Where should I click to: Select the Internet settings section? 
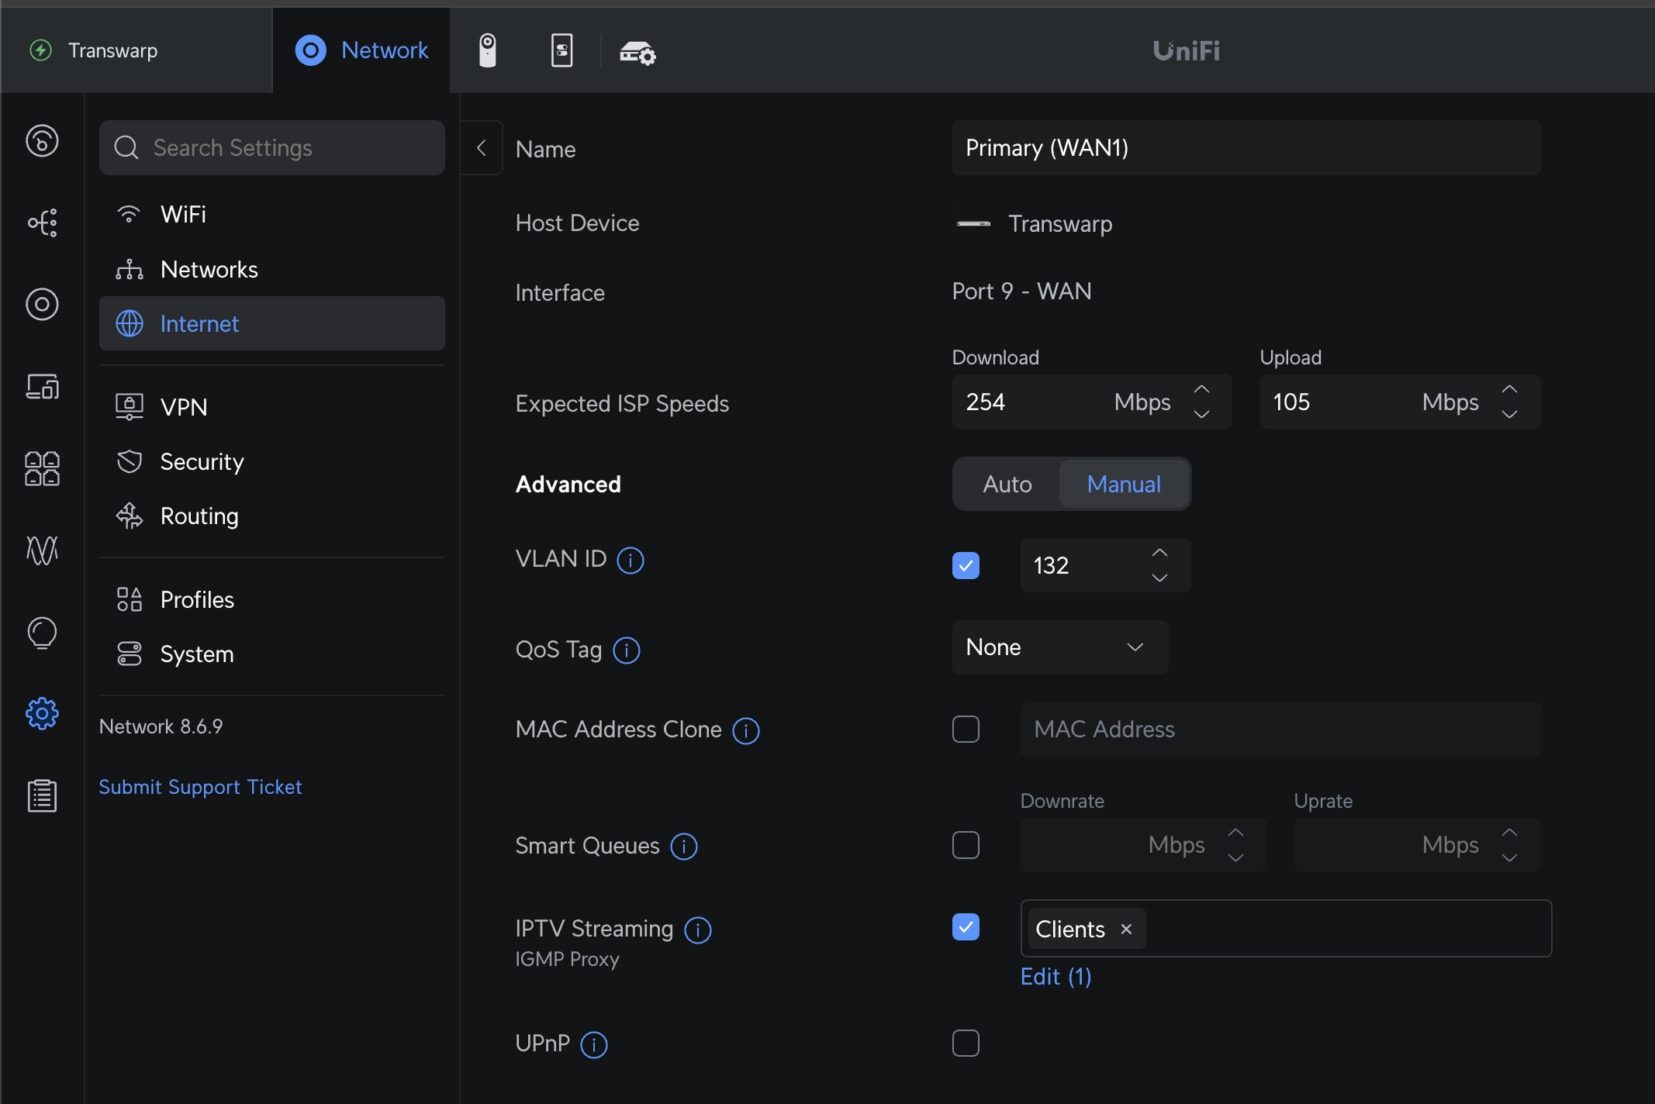271,323
